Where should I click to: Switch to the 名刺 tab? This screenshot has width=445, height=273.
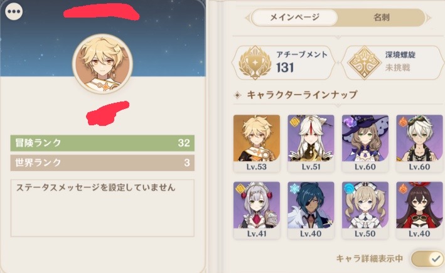coord(382,18)
